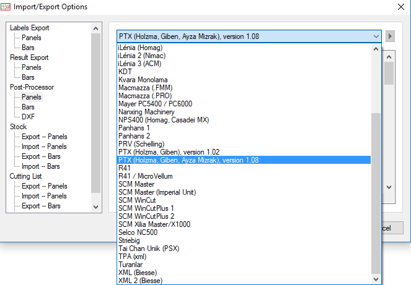Select highlighted PTX version 1.08 entry
The width and height of the screenshot is (411, 285).
point(244,160)
